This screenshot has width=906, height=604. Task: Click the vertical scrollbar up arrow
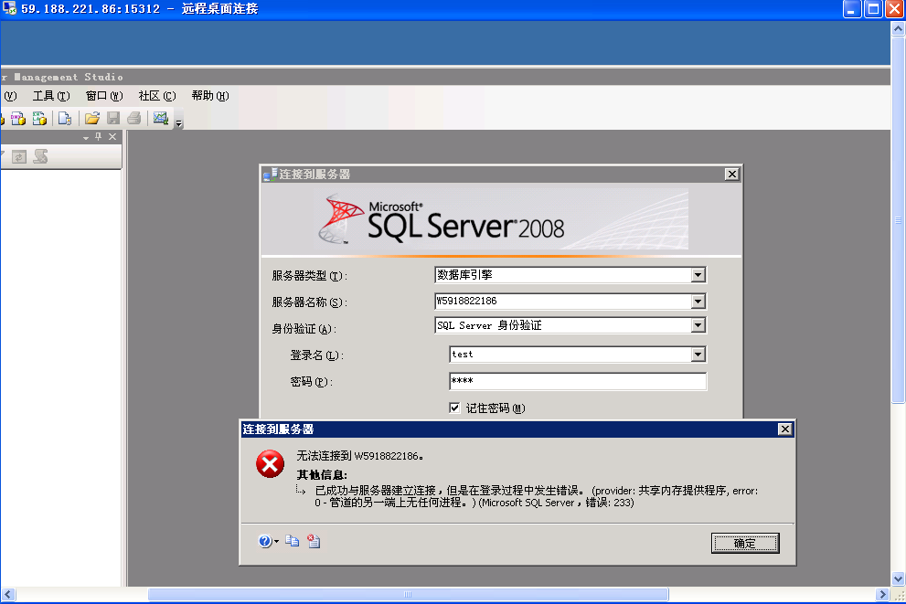(x=898, y=29)
